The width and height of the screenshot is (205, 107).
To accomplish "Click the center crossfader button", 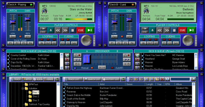I will point(102,68).
